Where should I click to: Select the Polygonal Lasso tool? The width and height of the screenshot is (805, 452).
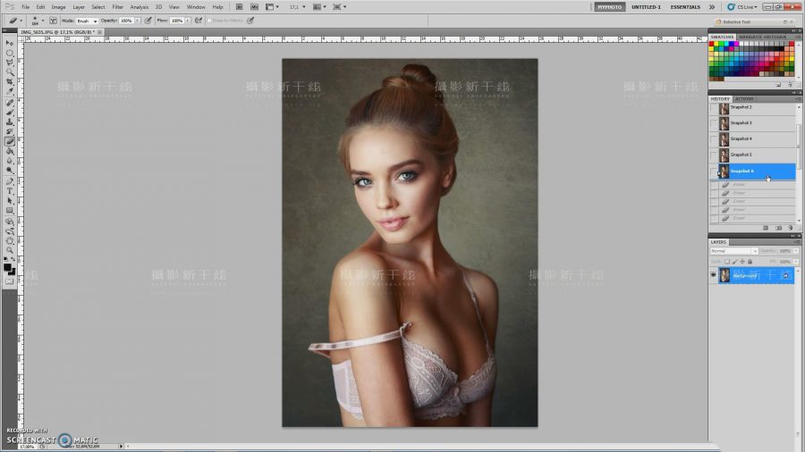pyautogui.click(x=10, y=63)
